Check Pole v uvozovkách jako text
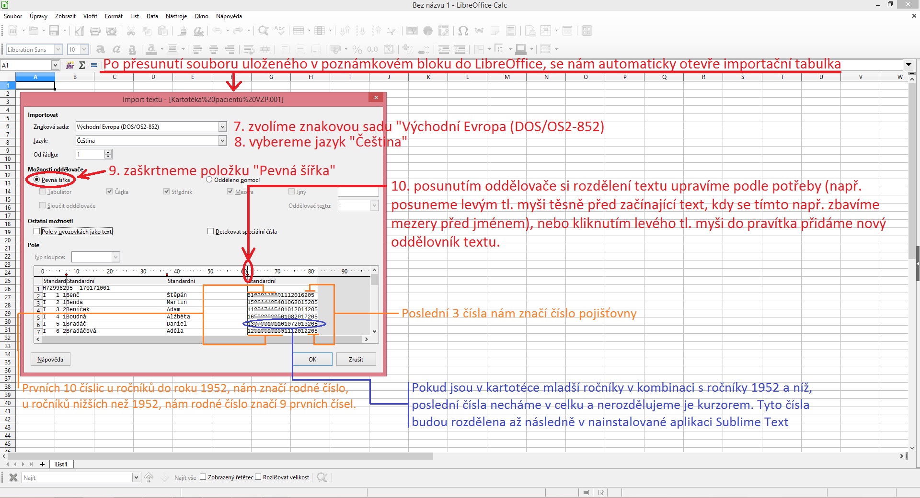The height and width of the screenshot is (498, 920). pyautogui.click(x=37, y=231)
